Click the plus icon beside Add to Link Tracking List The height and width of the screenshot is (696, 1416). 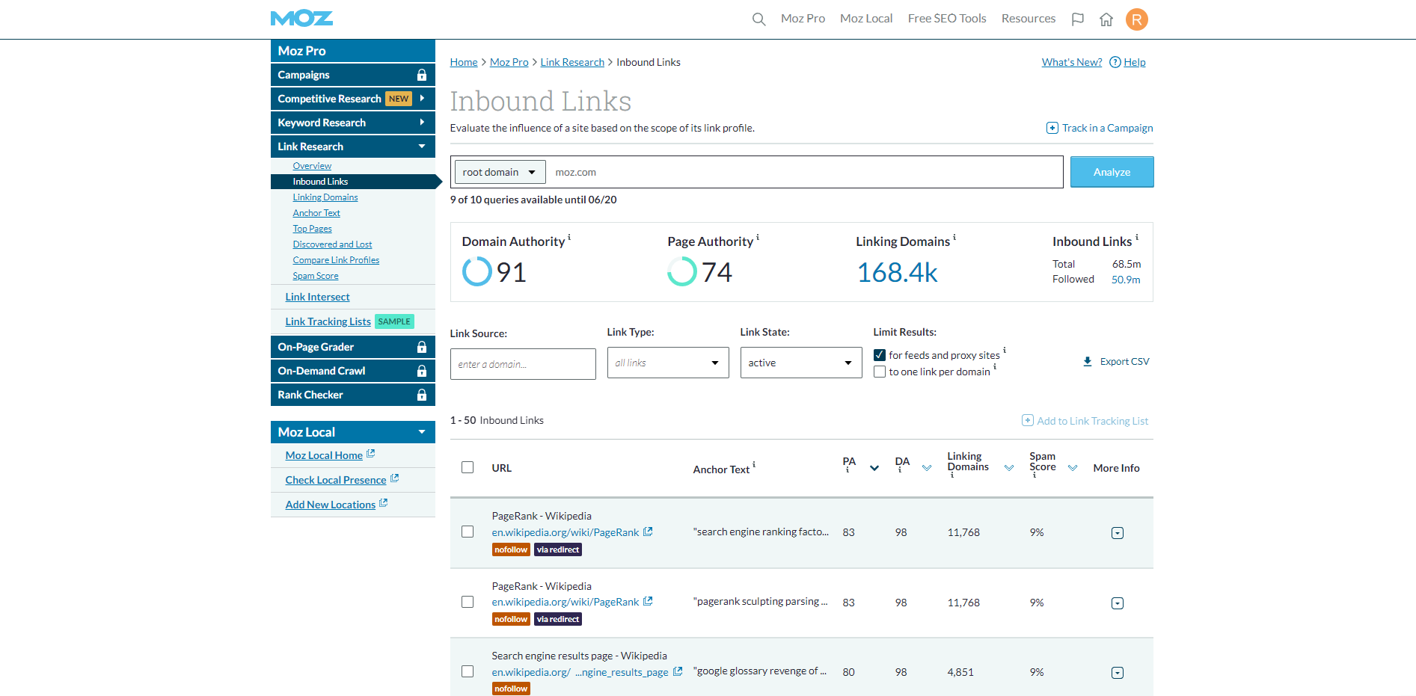pos(1028,421)
